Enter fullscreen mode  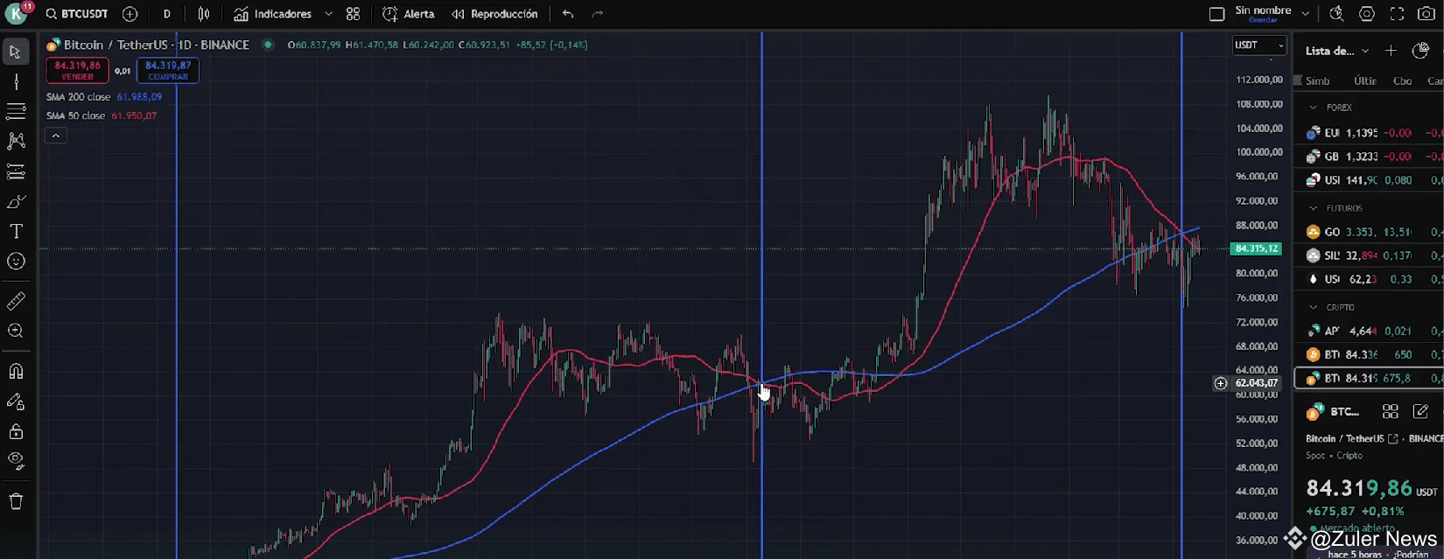[x=1398, y=14]
